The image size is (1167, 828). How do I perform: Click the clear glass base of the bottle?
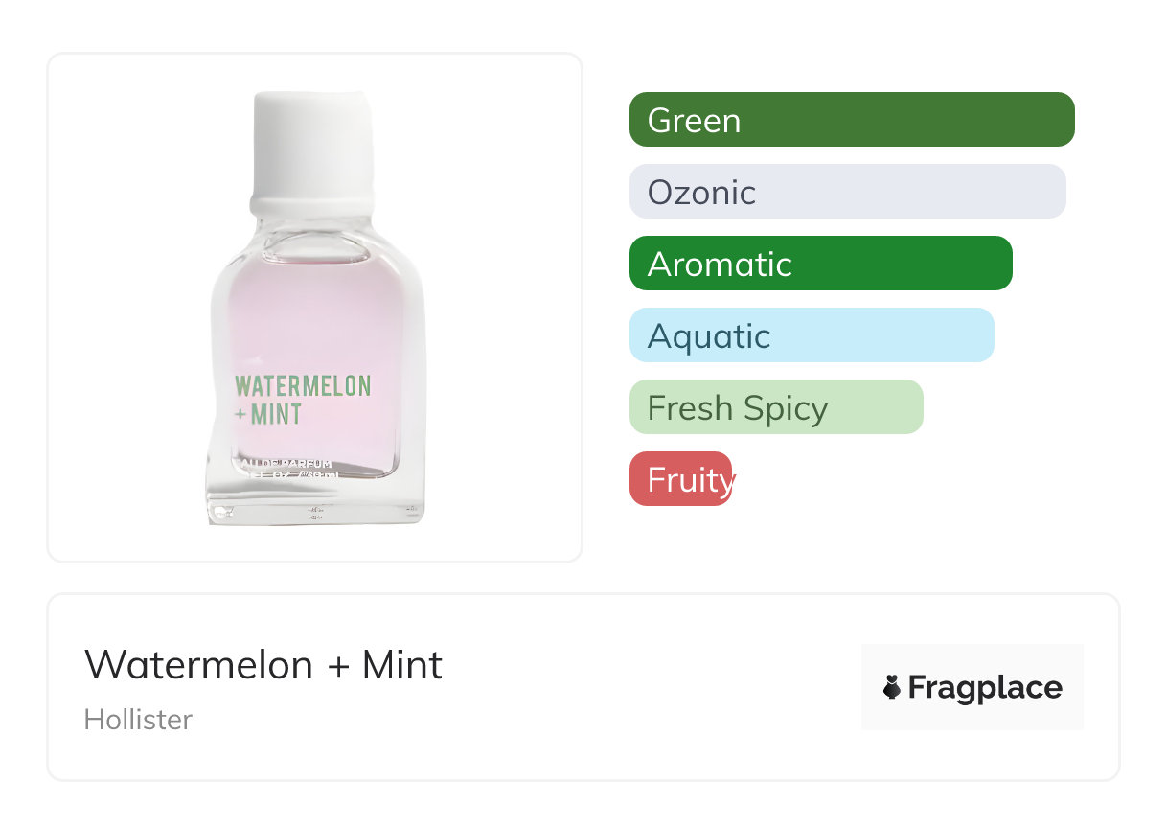(315, 501)
